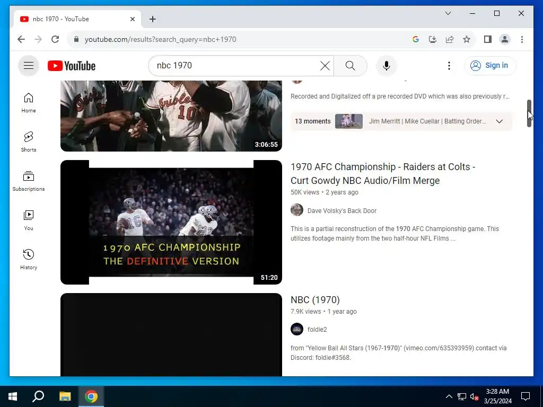Open Dave Volsky's Back Door channel

coord(342,211)
